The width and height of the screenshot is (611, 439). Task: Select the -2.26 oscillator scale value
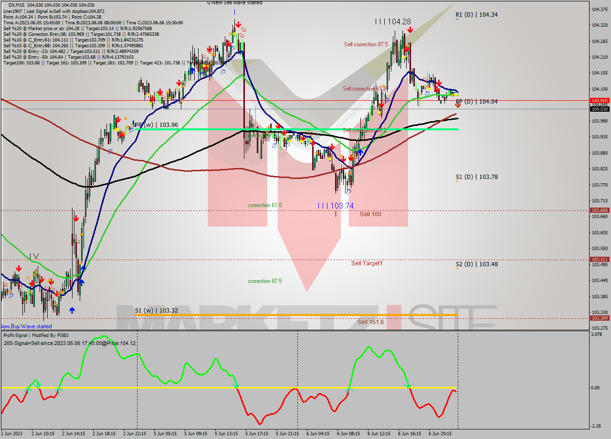[597, 426]
